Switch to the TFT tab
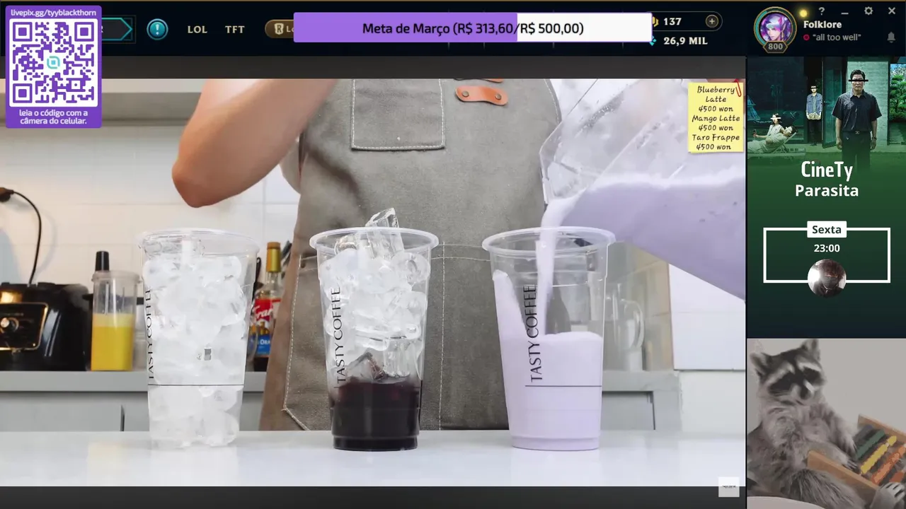 click(x=235, y=30)
